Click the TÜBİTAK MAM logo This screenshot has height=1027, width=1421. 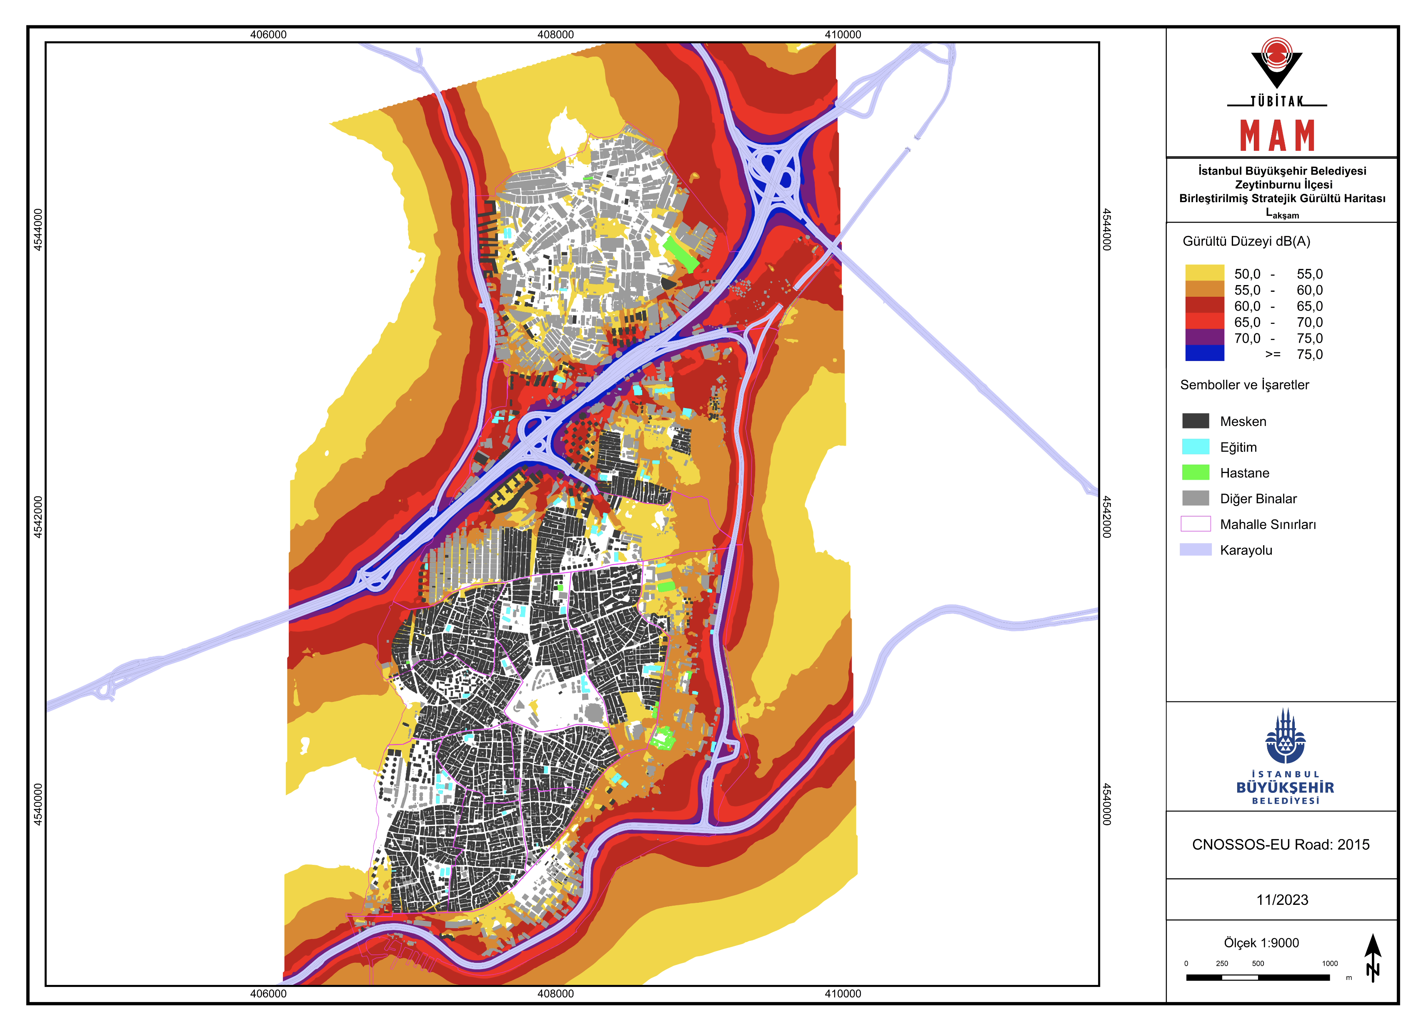click(x=1276, y=94)
